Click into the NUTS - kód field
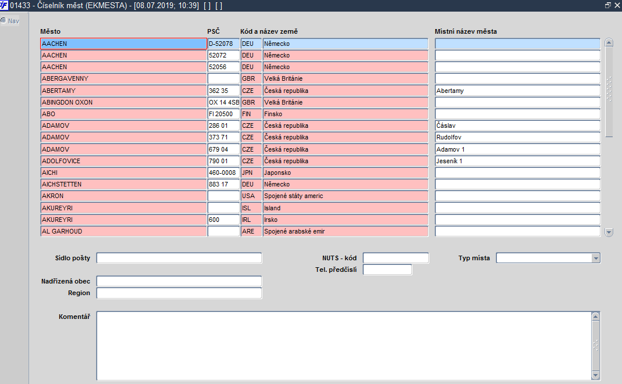This screenshot has height=384, width=622. coord(396,258)
